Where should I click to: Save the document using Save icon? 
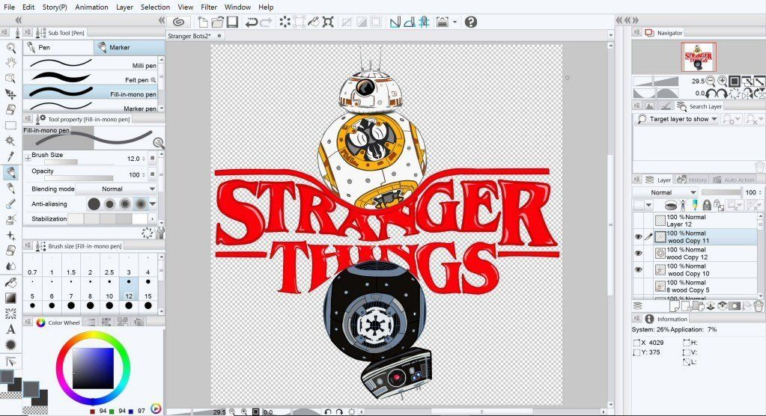232,22
